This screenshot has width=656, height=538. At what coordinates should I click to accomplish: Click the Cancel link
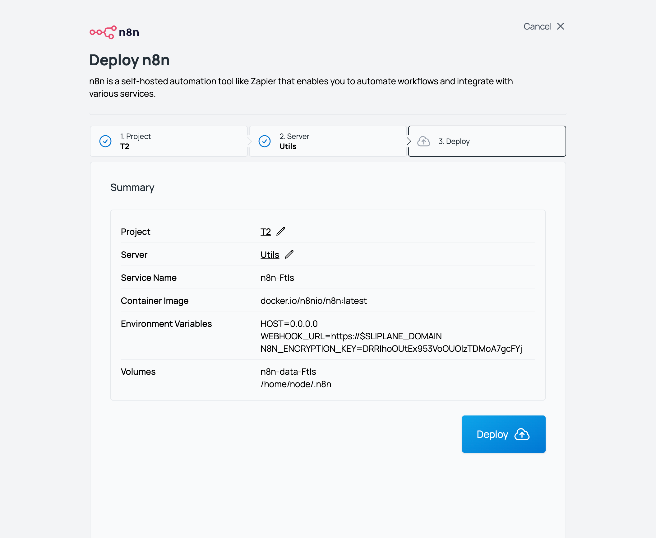(538, 26)
